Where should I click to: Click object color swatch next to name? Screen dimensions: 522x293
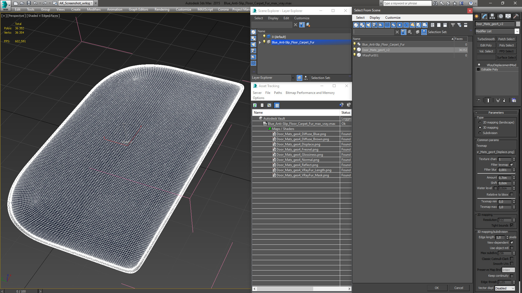pos(518,24)
